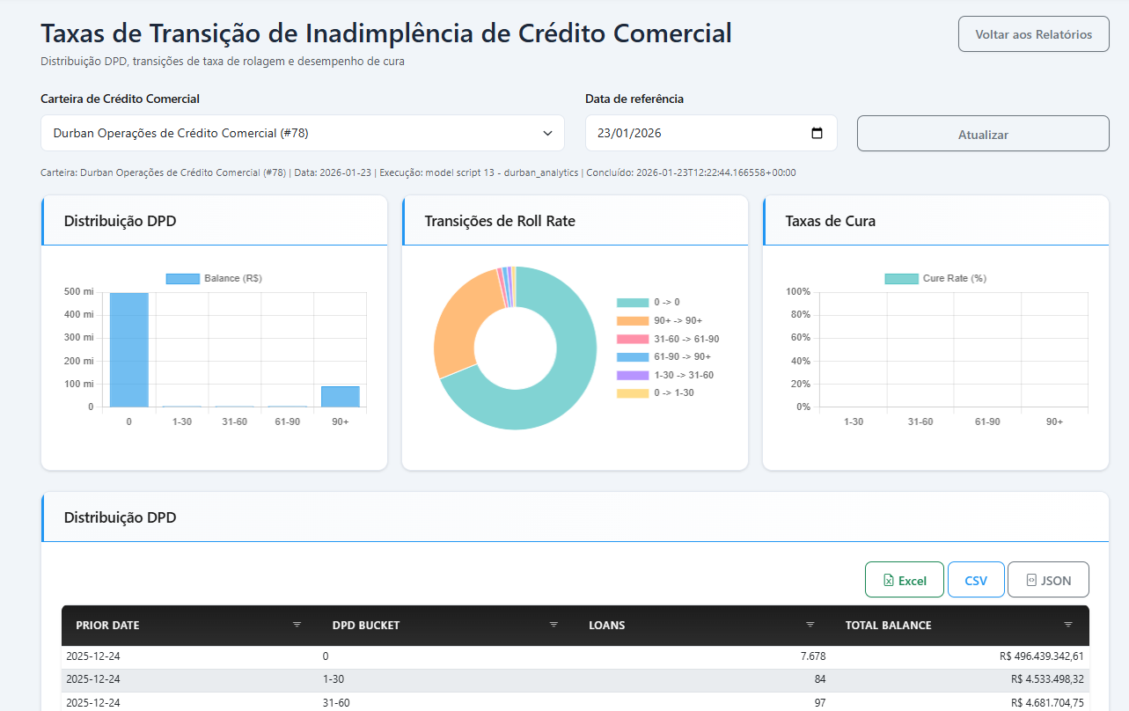Click the loans value 97
This screenshot has width=1129, height=711.
point(819,702)
